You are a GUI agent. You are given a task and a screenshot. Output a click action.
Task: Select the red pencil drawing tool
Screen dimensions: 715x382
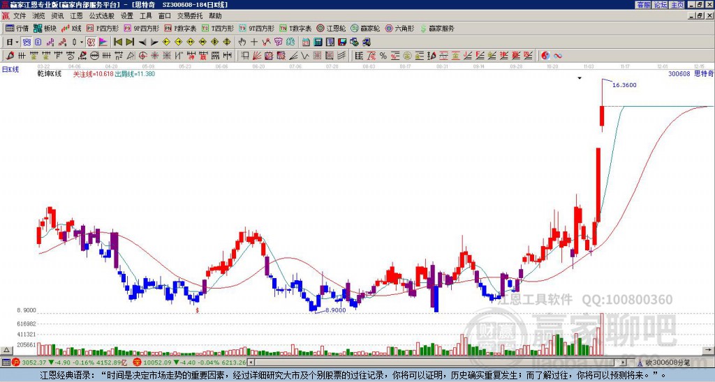pos(10,56)
